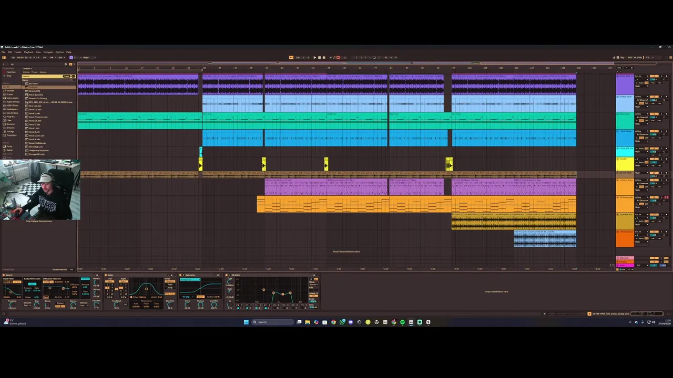Click the Tap tempo button
Screen dimensions: 673x378
pos(13,57)
